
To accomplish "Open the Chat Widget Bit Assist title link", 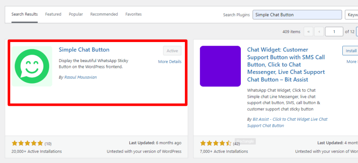I will point(286,64).
